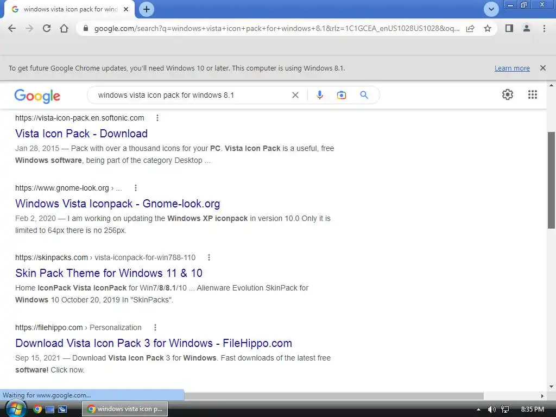Screen dimensions: 556x417
Task: Click the www.gnome-look.org URL text
Action: (x=62, y=188)
